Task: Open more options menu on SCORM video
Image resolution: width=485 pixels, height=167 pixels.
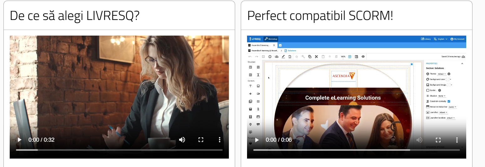Action: (x=457, y=140)
